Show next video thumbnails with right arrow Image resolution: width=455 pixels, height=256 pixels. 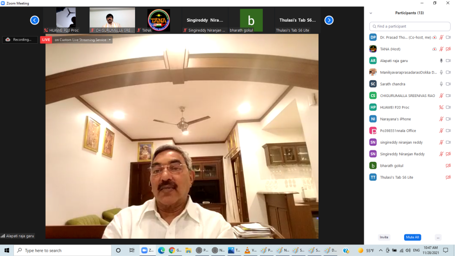(329, 20)
